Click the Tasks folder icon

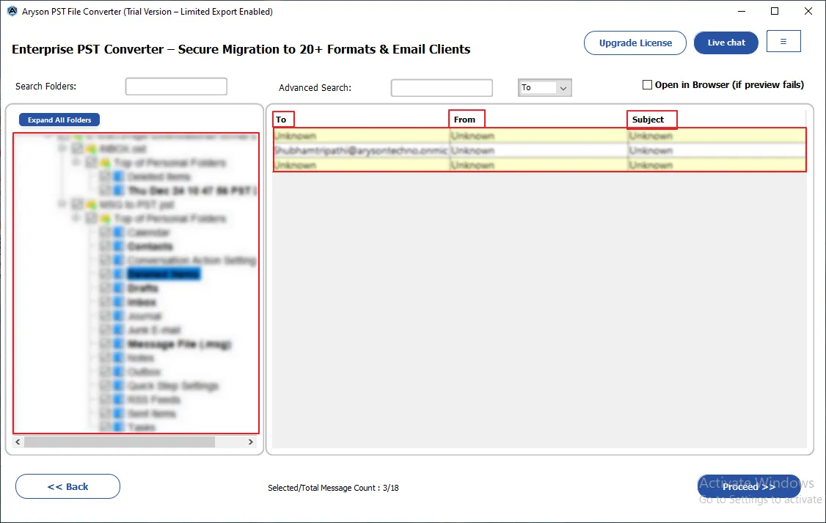coord(118,427)
